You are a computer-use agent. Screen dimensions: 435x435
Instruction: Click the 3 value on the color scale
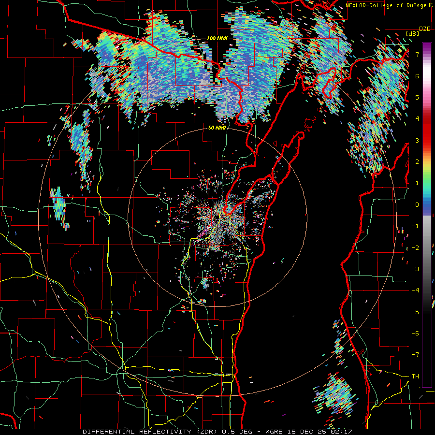[417, 140]
